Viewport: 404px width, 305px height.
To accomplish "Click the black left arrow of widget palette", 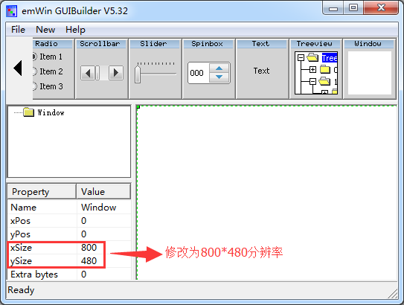I will [x=18, y=68].
